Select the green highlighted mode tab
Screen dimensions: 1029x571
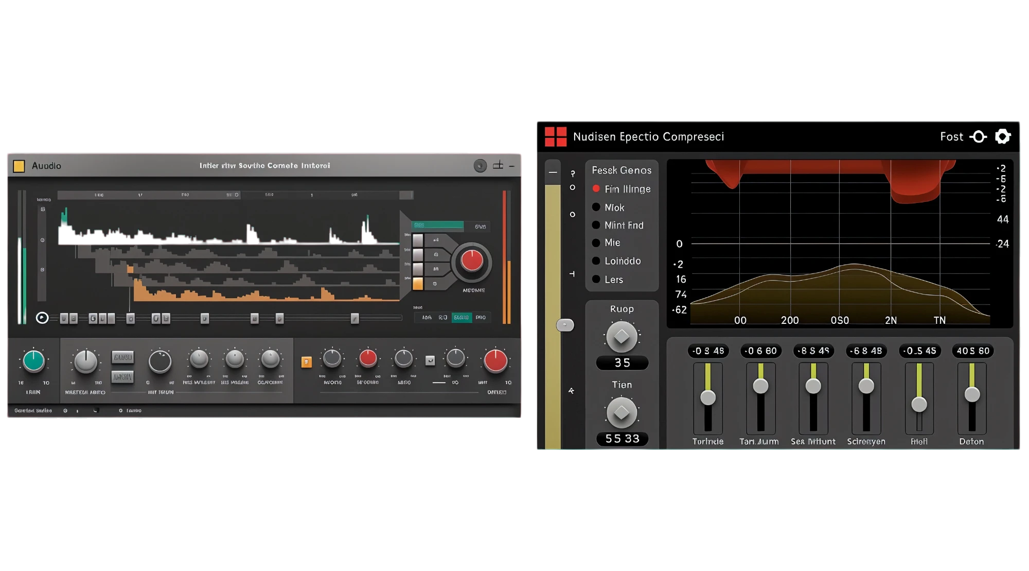[462, 318]
